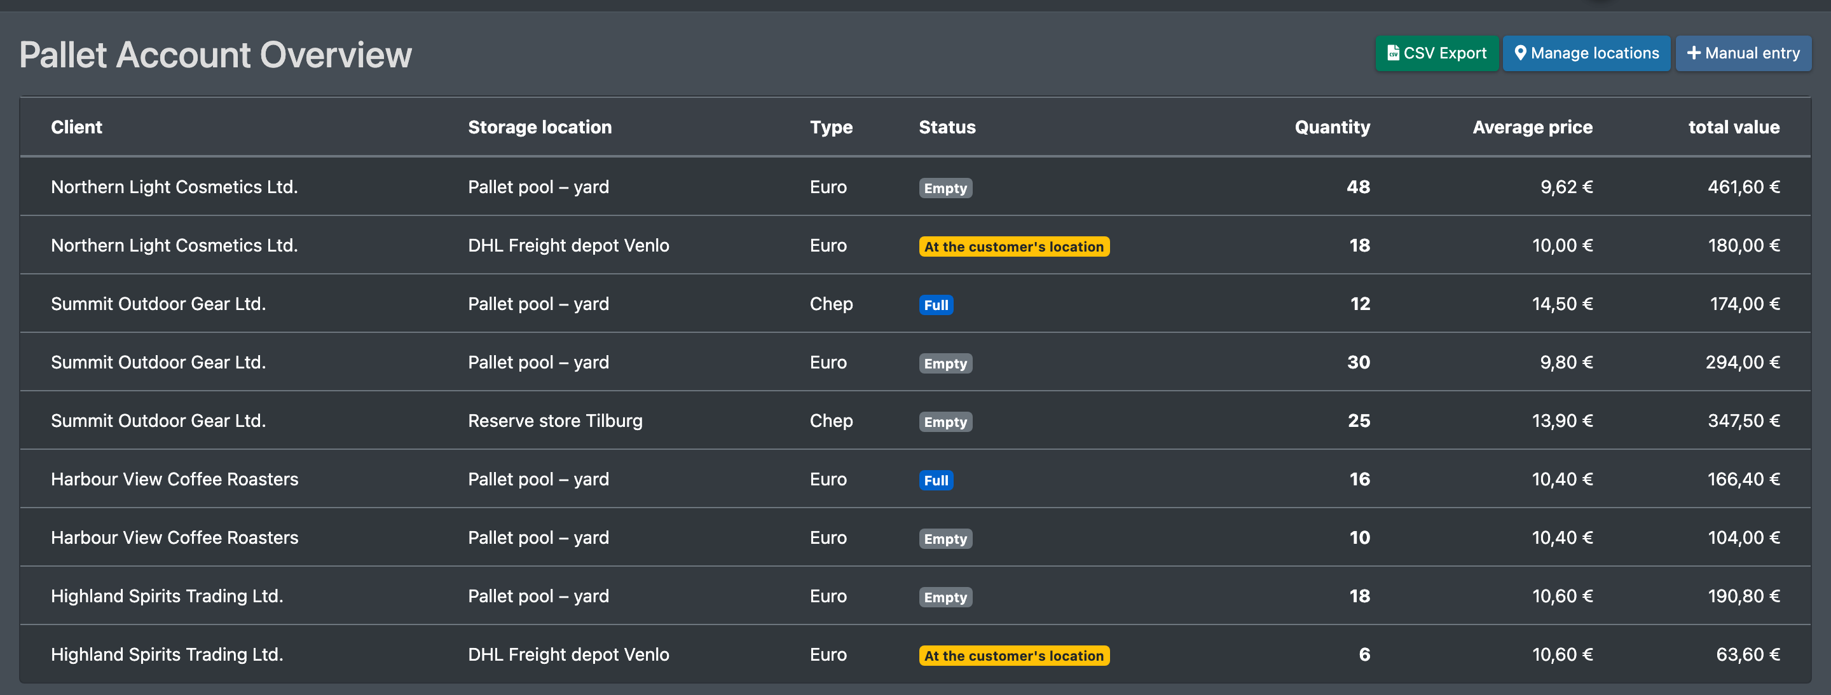Click the Storage location column header
This screenshot has width=1831, height=695.
click(540, 127)
